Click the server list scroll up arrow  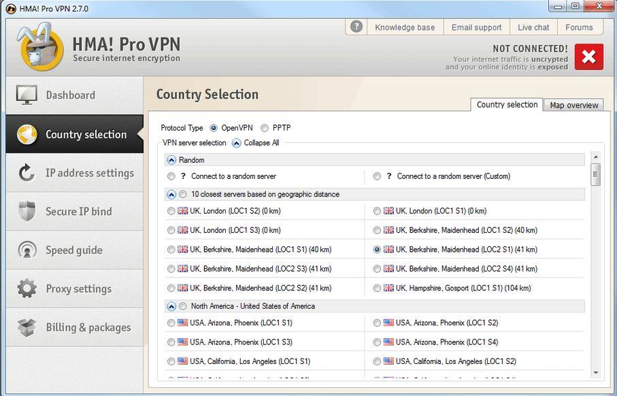pyautogui.click(x=595, y=157)
